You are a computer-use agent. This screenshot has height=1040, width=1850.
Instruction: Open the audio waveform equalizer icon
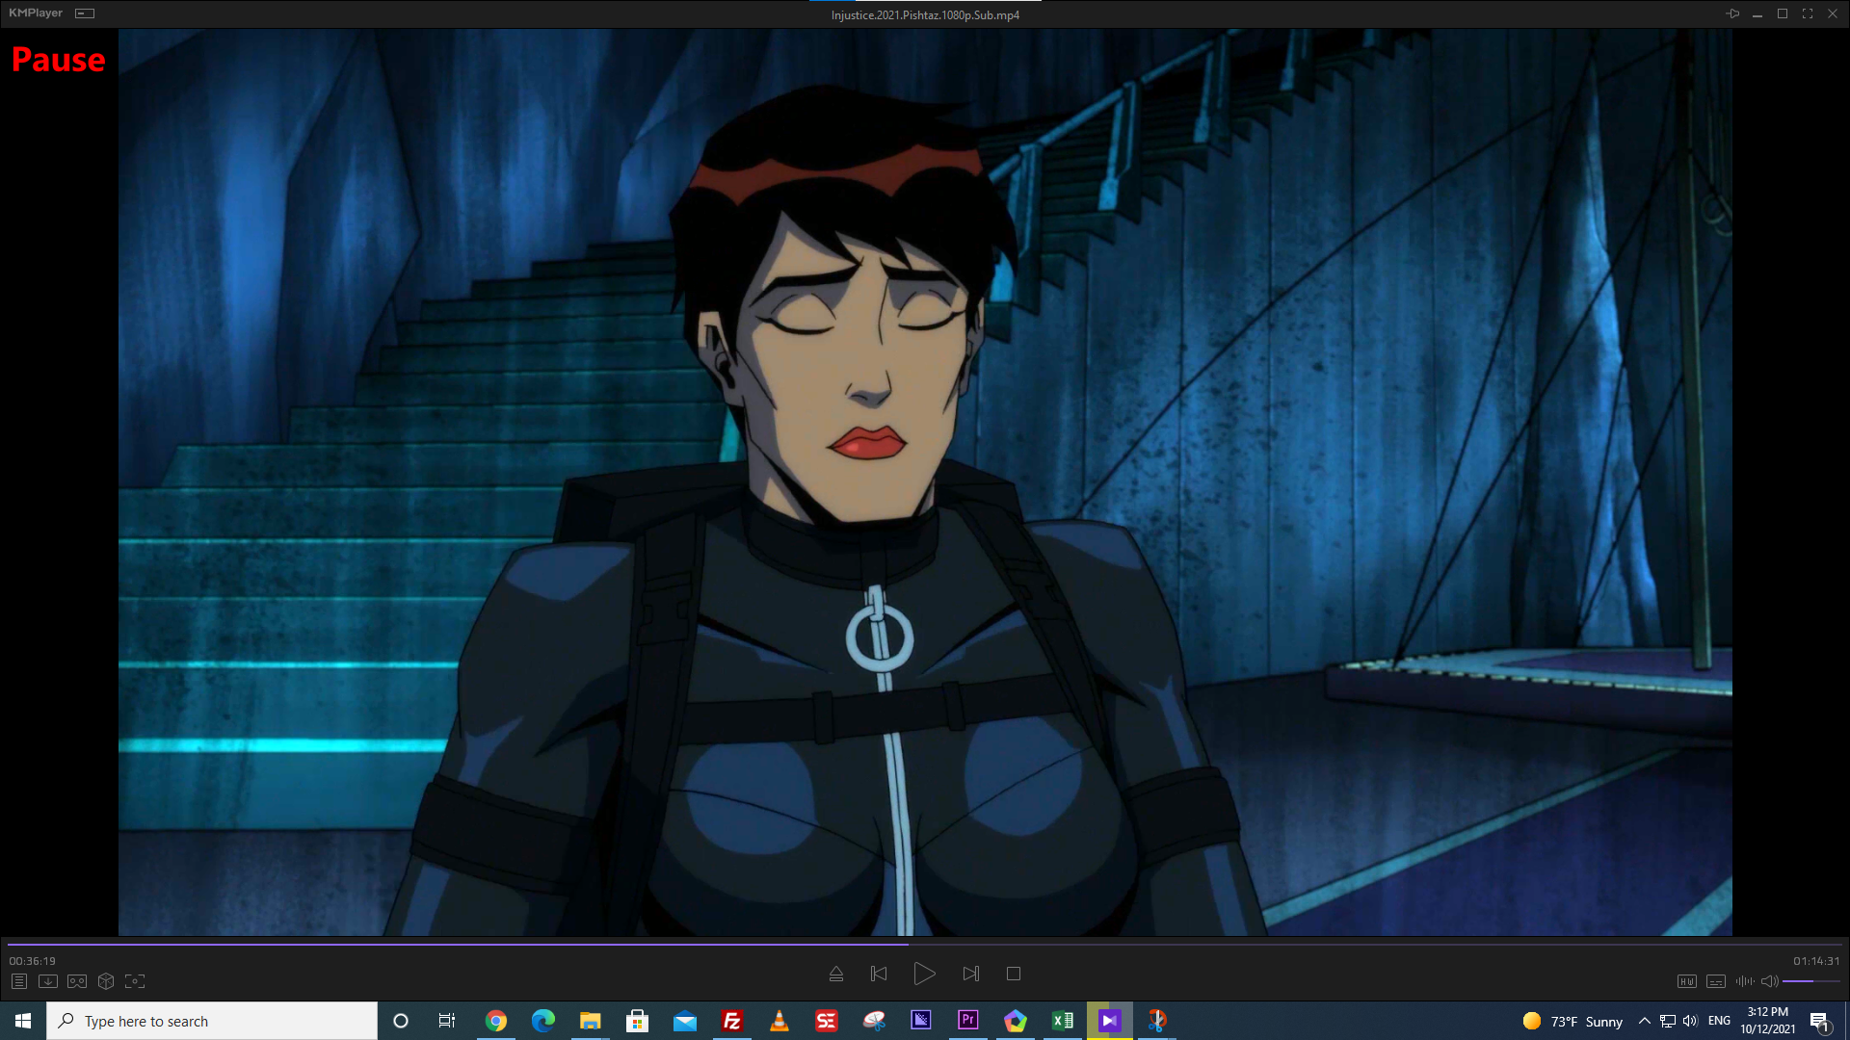[x=1744, y=981]
